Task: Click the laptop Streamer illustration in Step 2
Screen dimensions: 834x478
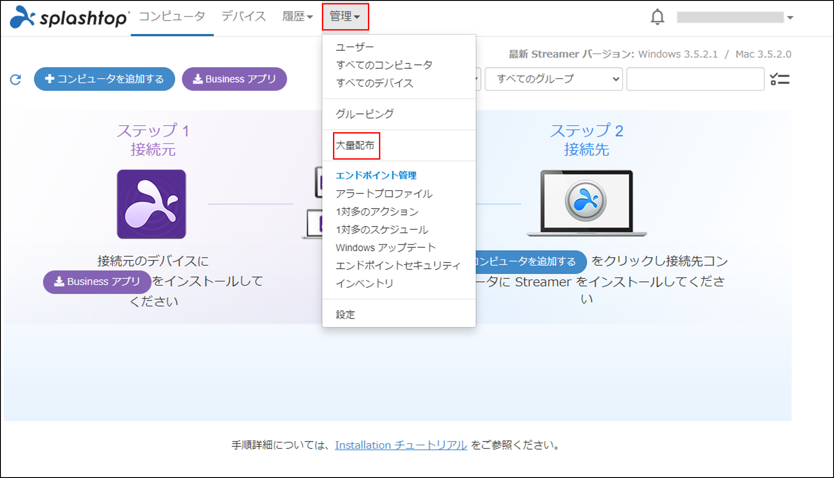Action: (586, 201)
